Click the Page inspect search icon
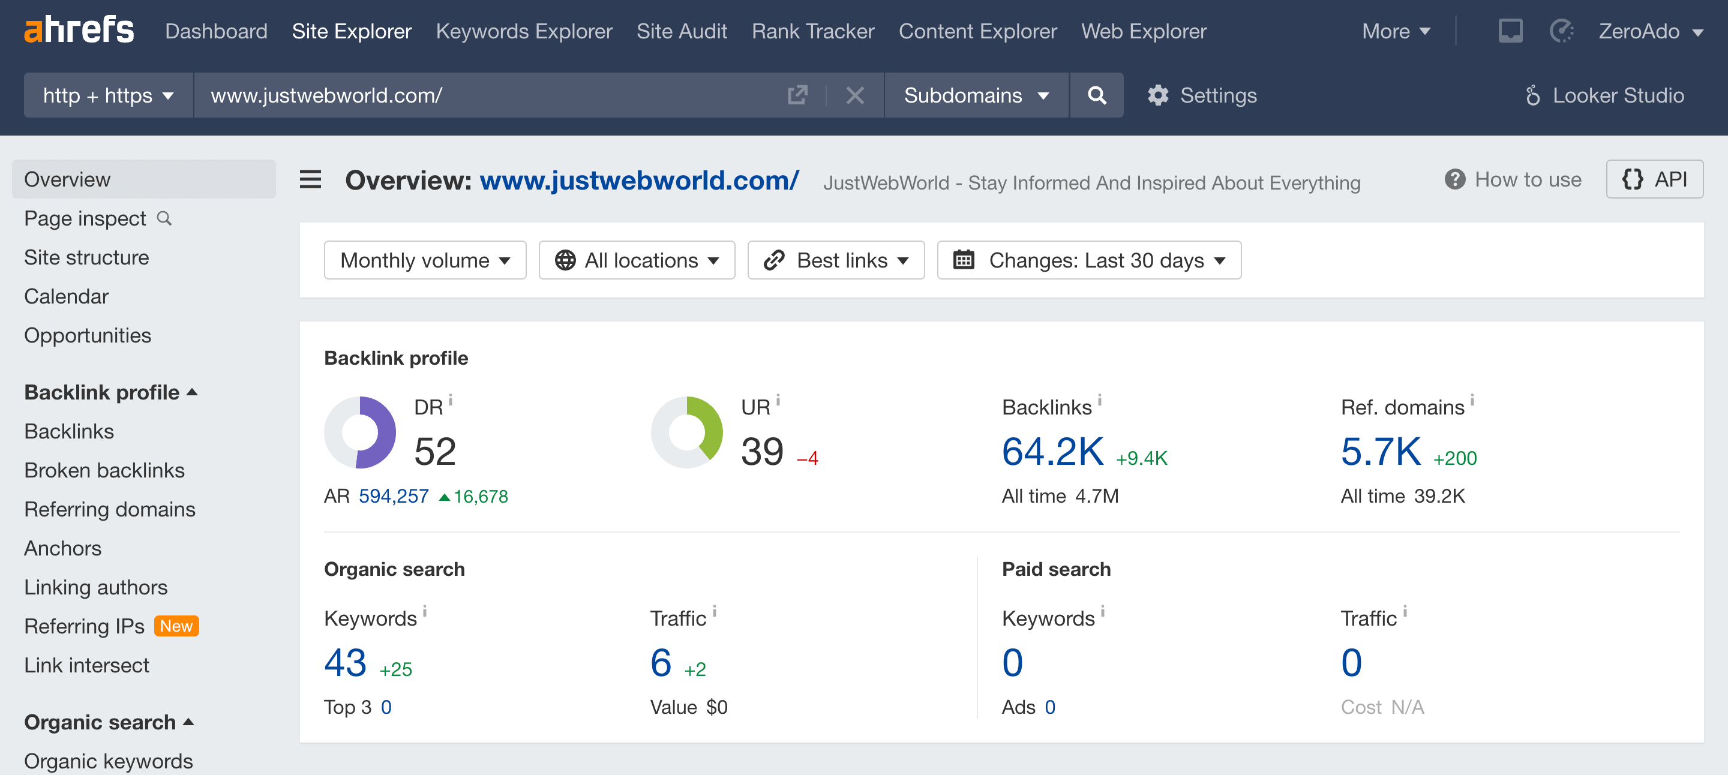The image size is (1728, 775). (165, 218)
